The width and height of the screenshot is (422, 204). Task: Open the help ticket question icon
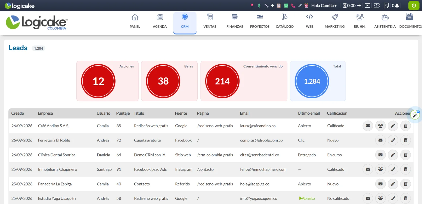[377, 5]
